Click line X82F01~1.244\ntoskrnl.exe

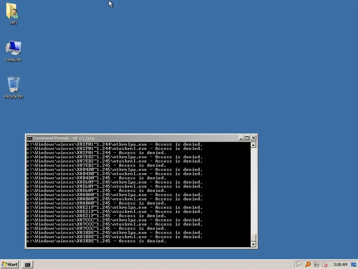(x=115, y=149)
